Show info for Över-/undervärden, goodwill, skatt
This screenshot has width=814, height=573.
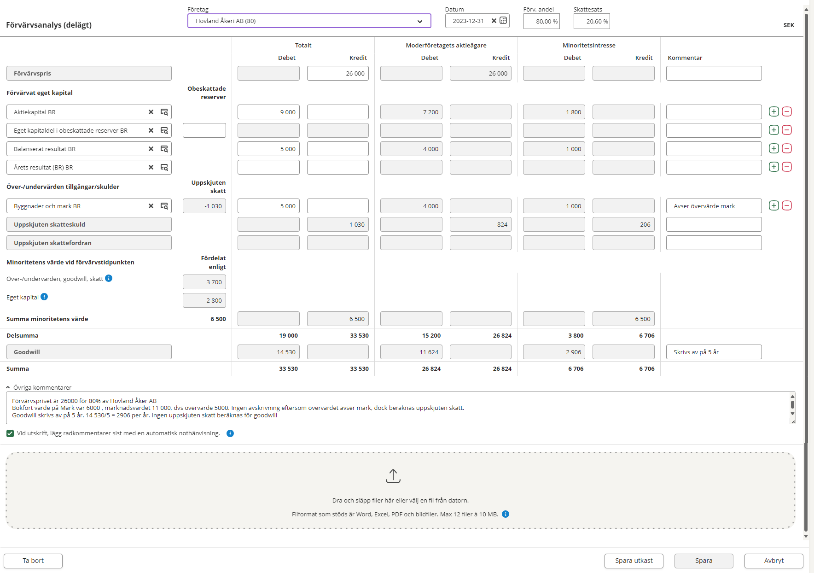click(x=109, y=278)
